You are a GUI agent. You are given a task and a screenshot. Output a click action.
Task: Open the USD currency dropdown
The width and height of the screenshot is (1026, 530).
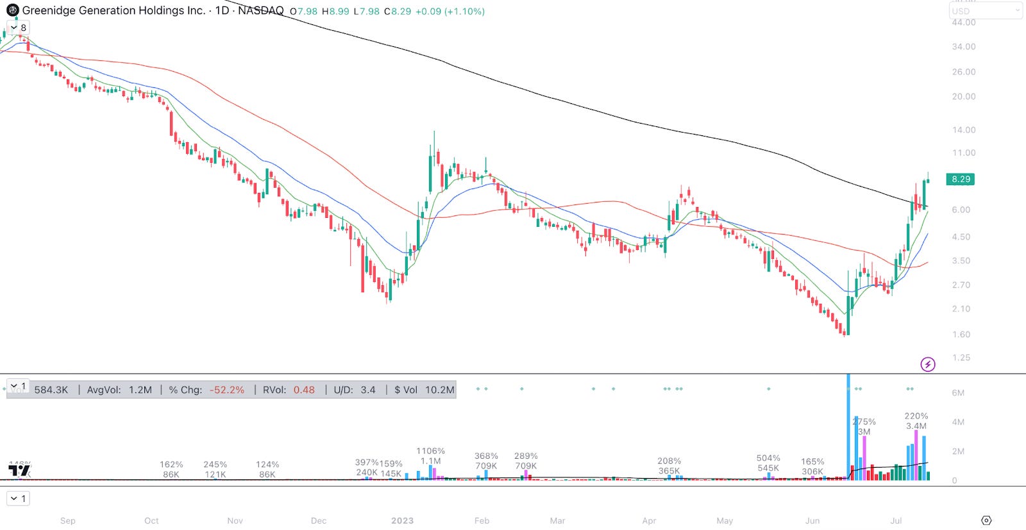tap(986, 11)
